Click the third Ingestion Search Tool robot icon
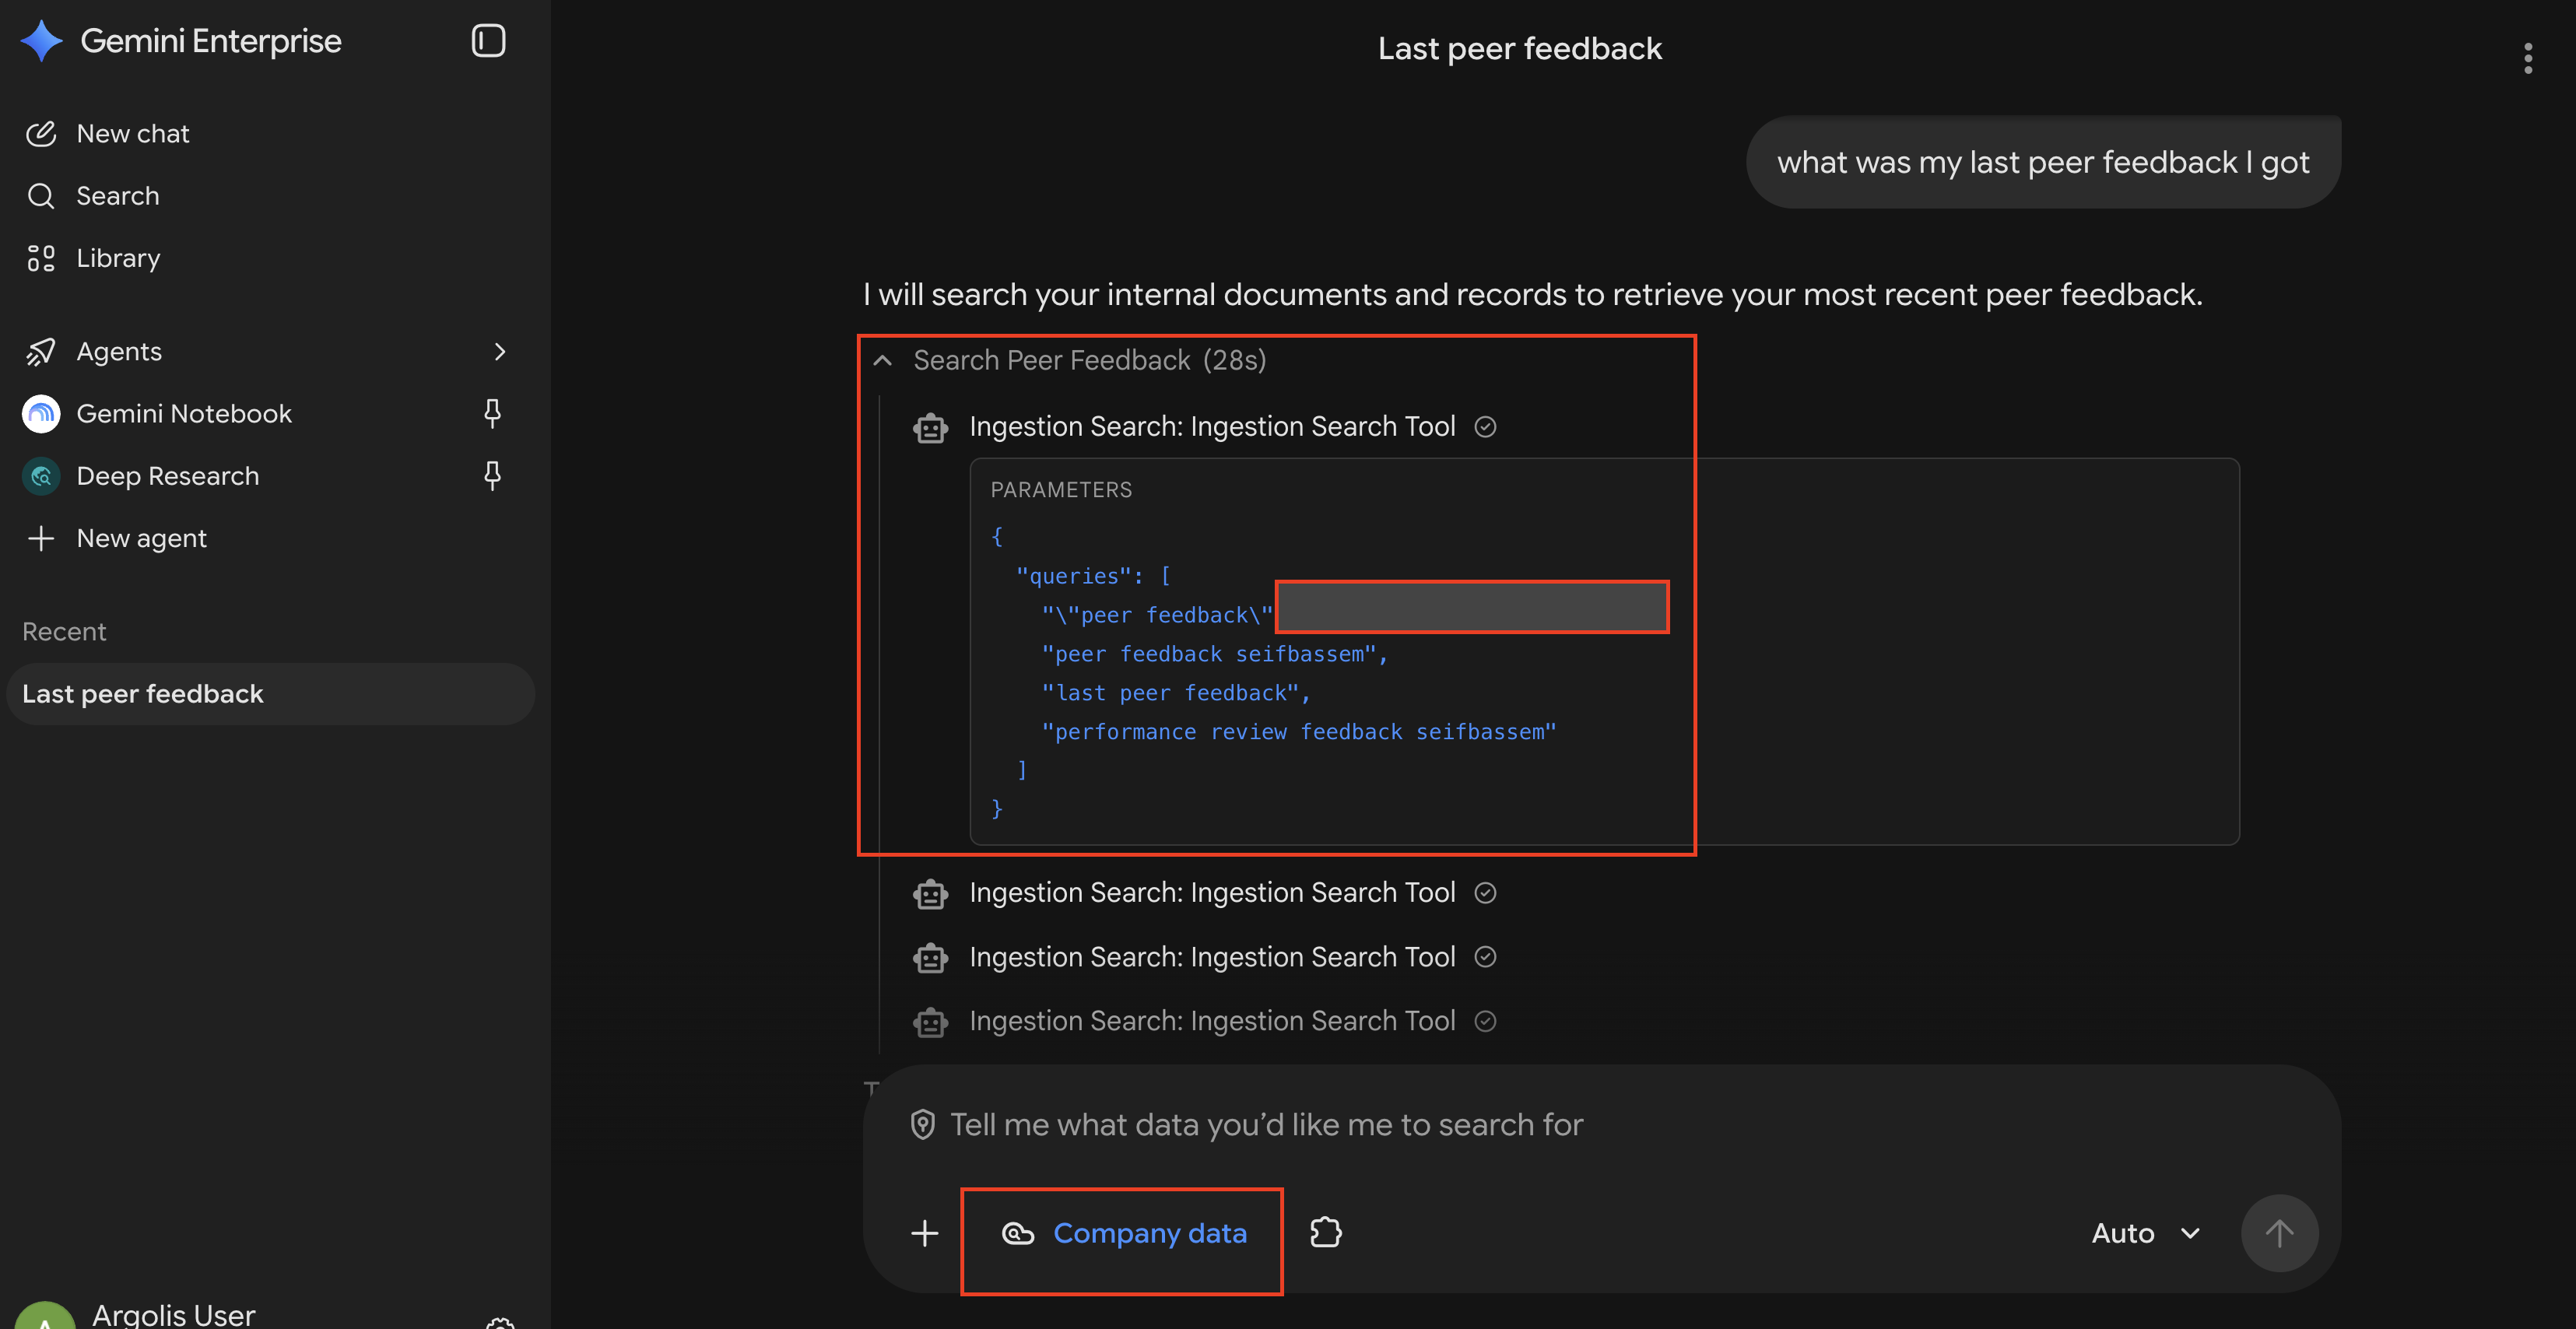2576x1329 pixels. (x=930, y=958)
